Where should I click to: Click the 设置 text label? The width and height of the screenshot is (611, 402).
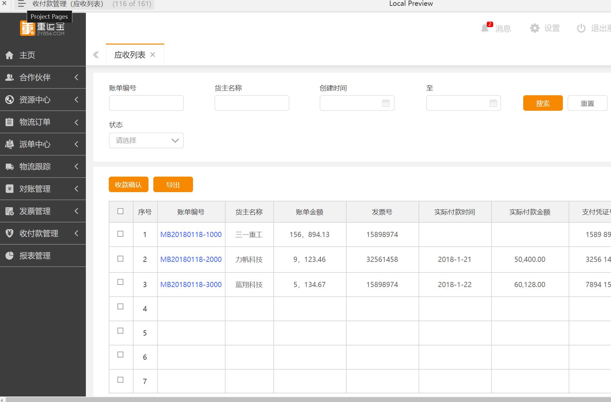coord(552,28)
